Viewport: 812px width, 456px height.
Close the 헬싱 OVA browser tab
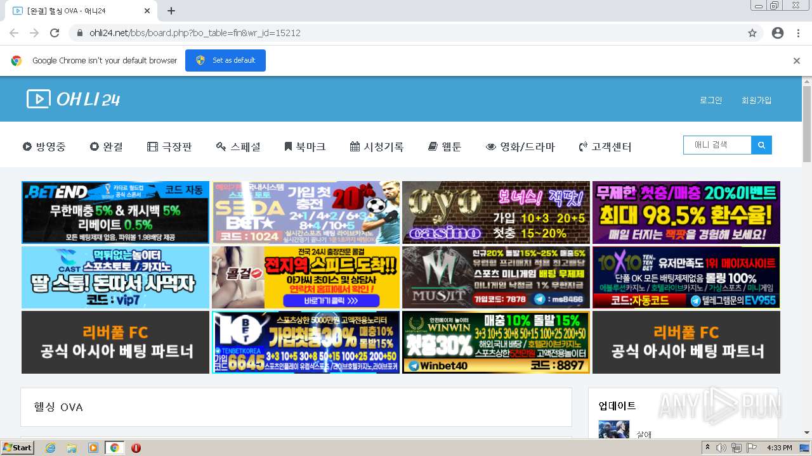[x=147, y=11]
